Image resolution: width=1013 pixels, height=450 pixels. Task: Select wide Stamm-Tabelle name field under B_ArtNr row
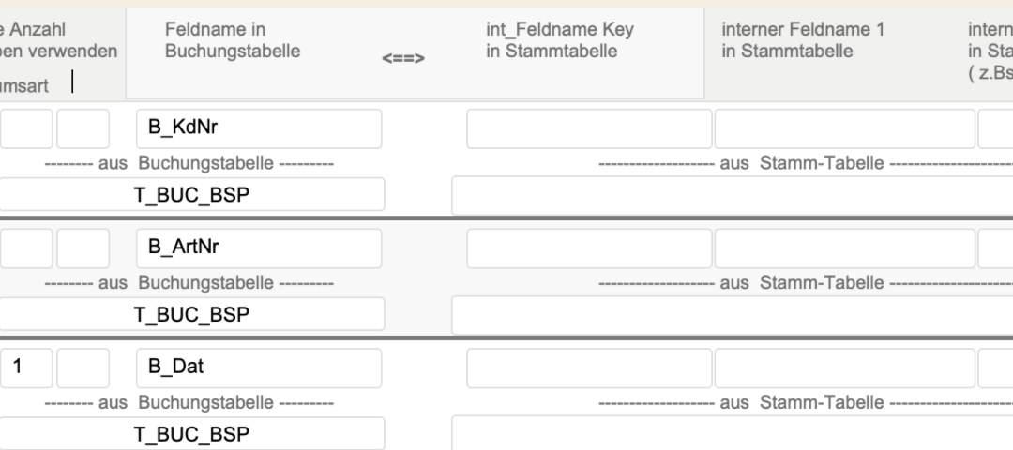point(732,315)
